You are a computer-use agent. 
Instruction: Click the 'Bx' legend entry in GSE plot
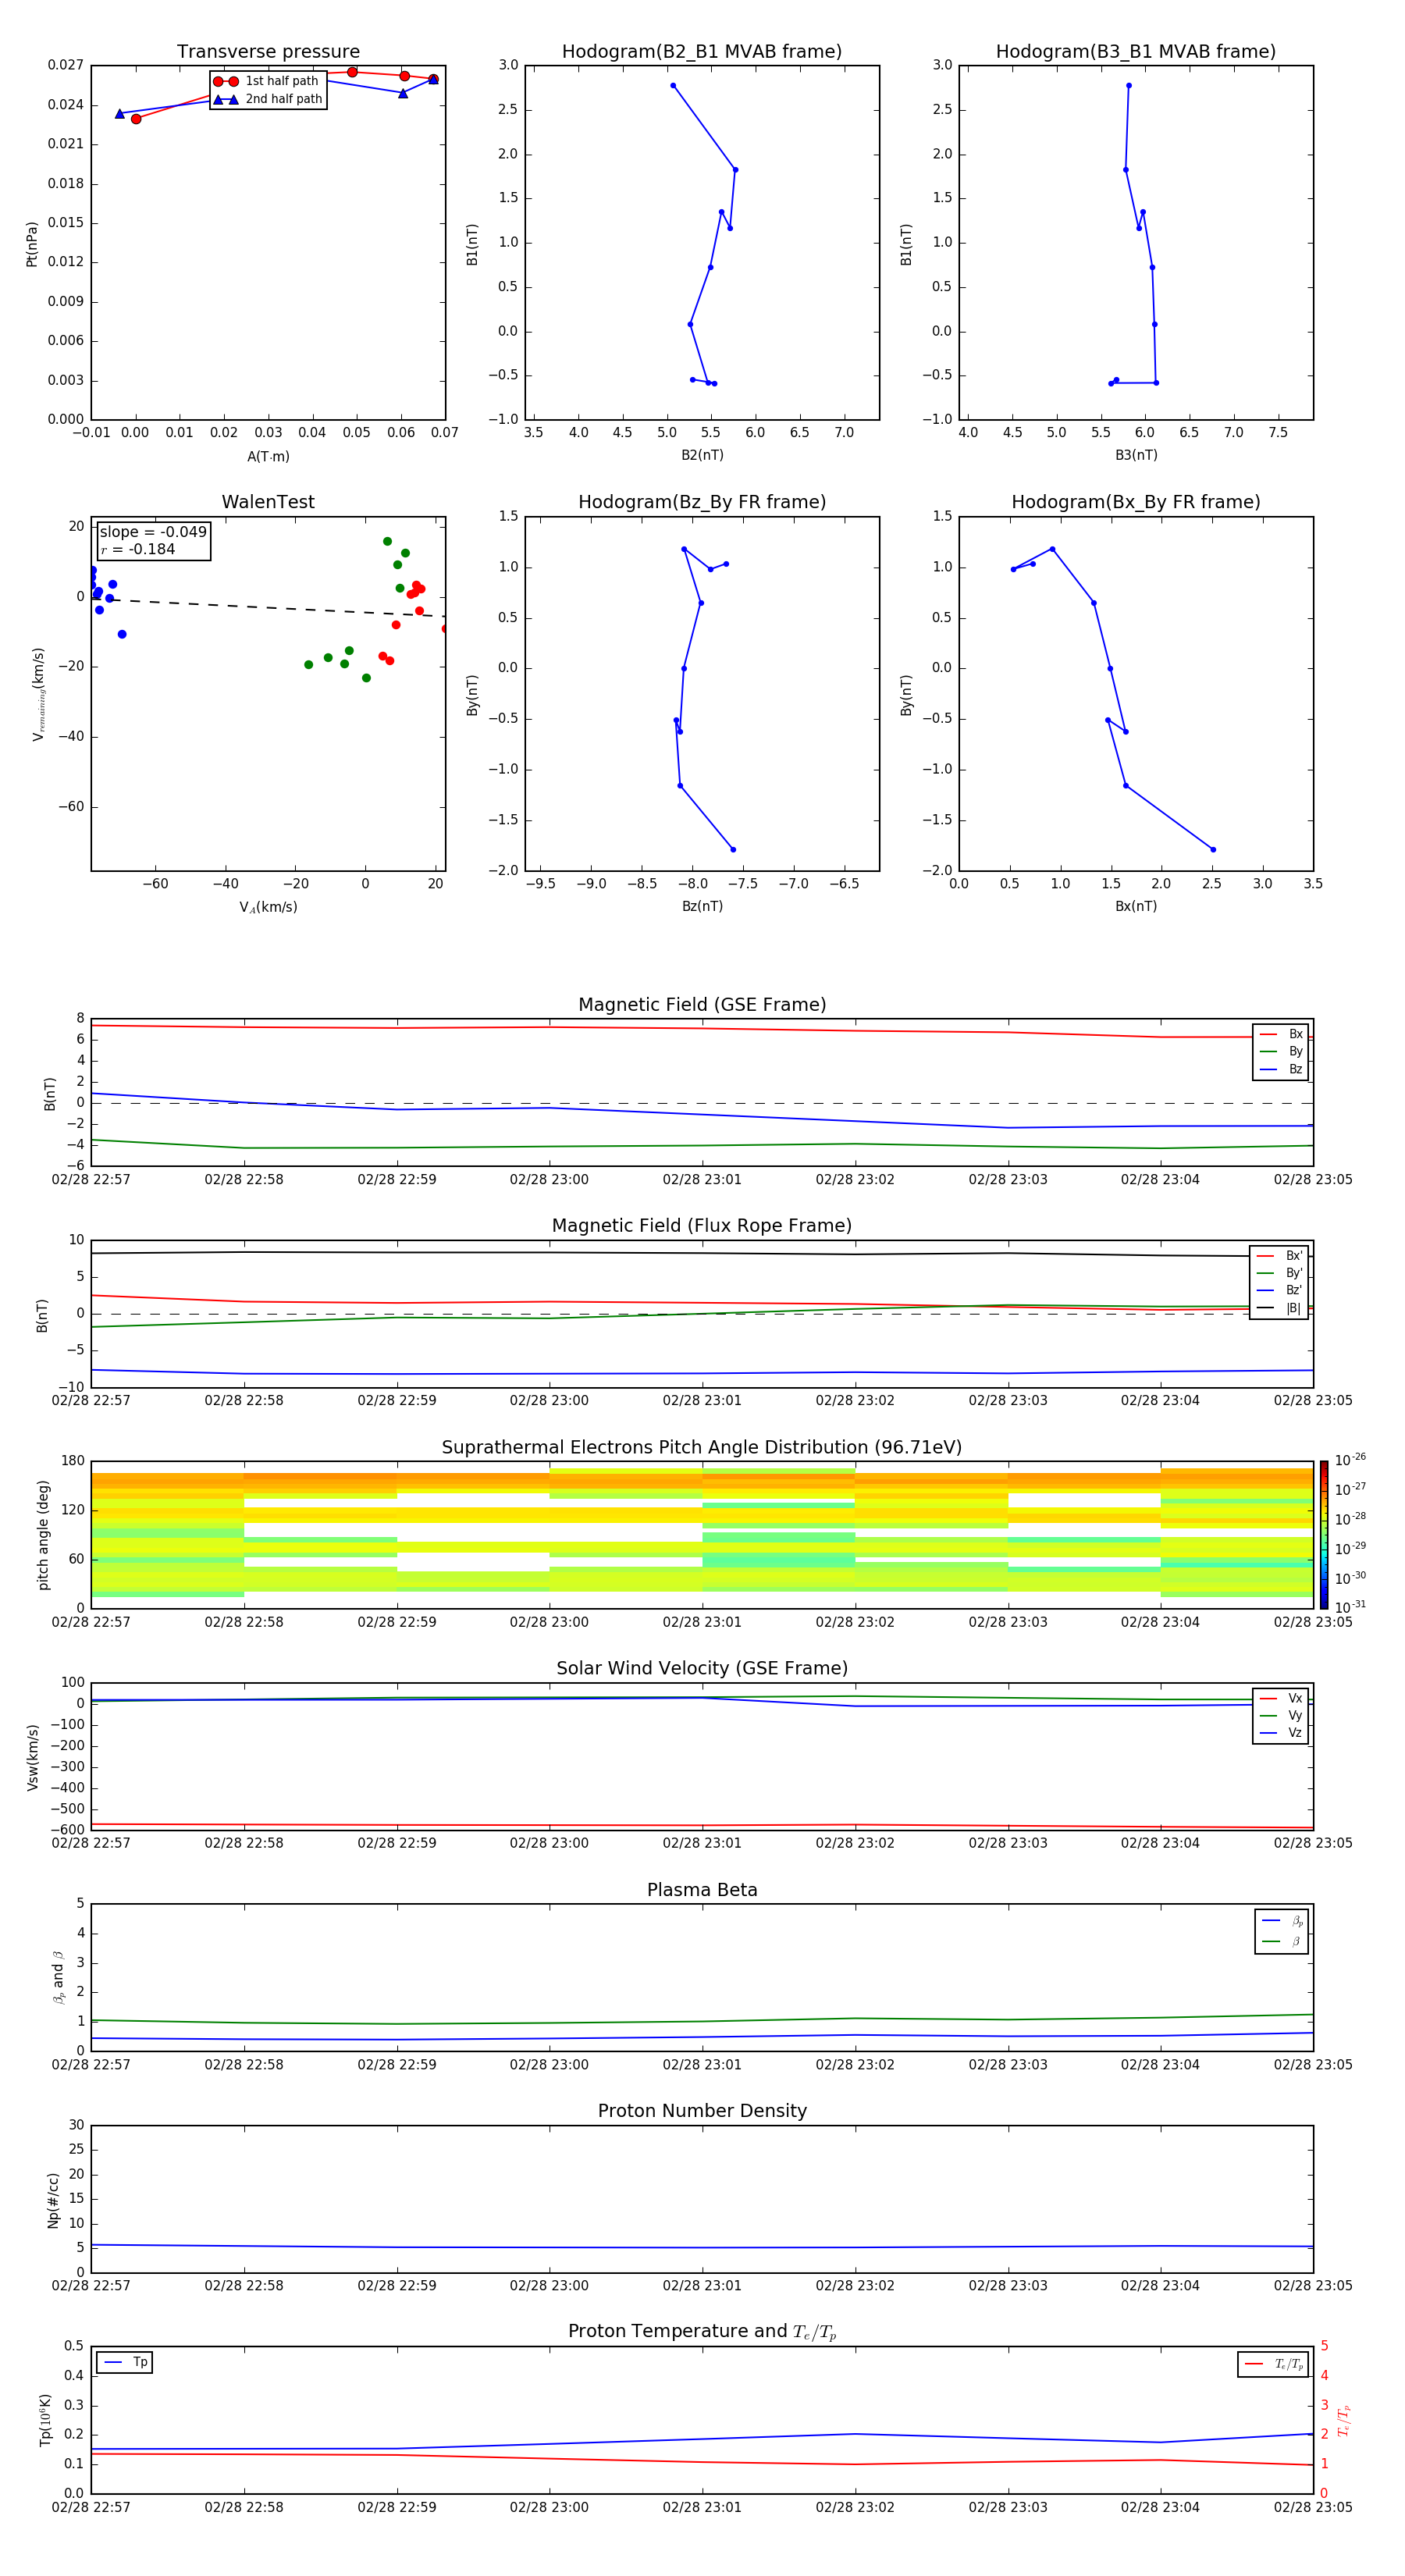coord(1281,1034)
